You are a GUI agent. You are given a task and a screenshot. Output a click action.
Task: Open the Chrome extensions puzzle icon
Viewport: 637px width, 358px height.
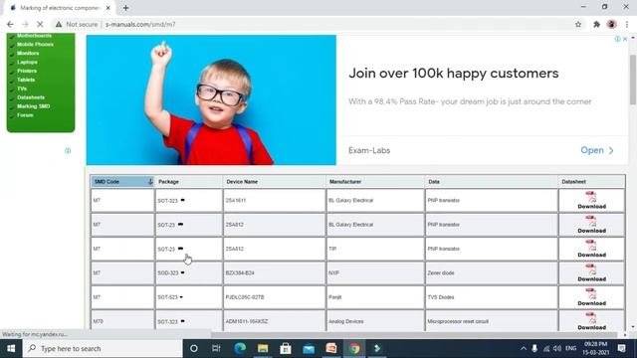(x=596, y=24)
